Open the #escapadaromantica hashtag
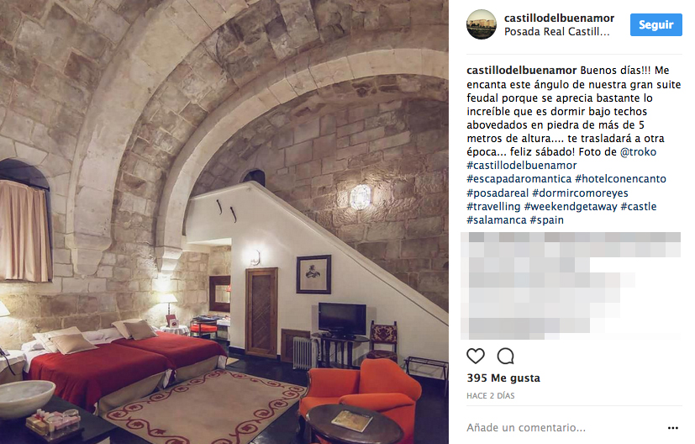Screen dimensions: 695x444 tap(519, 179)
